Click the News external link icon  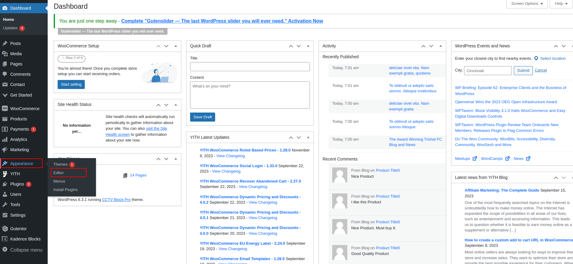click(x=528, y=158)
